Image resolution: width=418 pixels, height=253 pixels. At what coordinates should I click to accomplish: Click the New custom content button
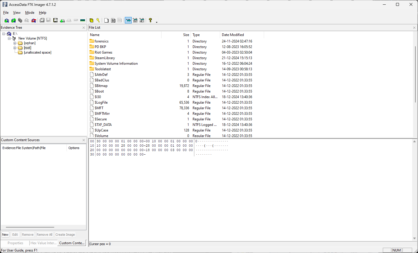click(x=5, y=235)
